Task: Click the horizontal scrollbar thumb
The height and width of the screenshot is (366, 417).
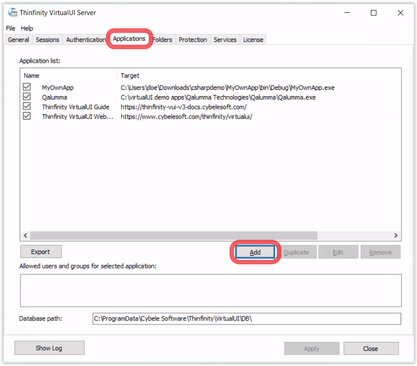Action: point(174,236)
